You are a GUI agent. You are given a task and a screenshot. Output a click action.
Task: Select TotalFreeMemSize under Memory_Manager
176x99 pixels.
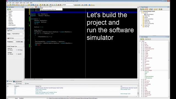pos(148,78)
